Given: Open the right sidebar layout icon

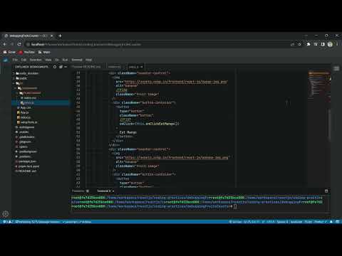Looking at the screenshot, I should pyautogui.click(x=336, y=68).
